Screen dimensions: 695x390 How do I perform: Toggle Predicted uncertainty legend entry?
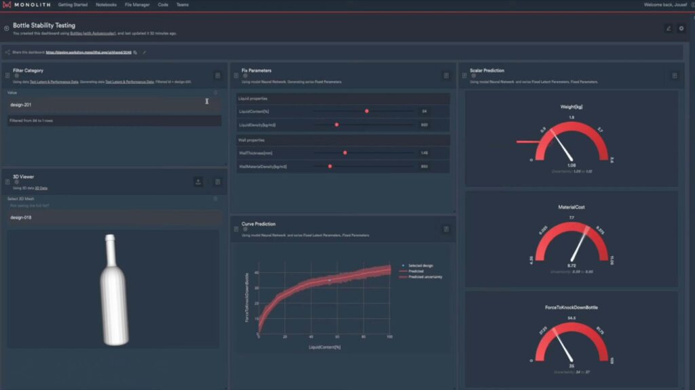pyautogui.click(x=424, y=277)
